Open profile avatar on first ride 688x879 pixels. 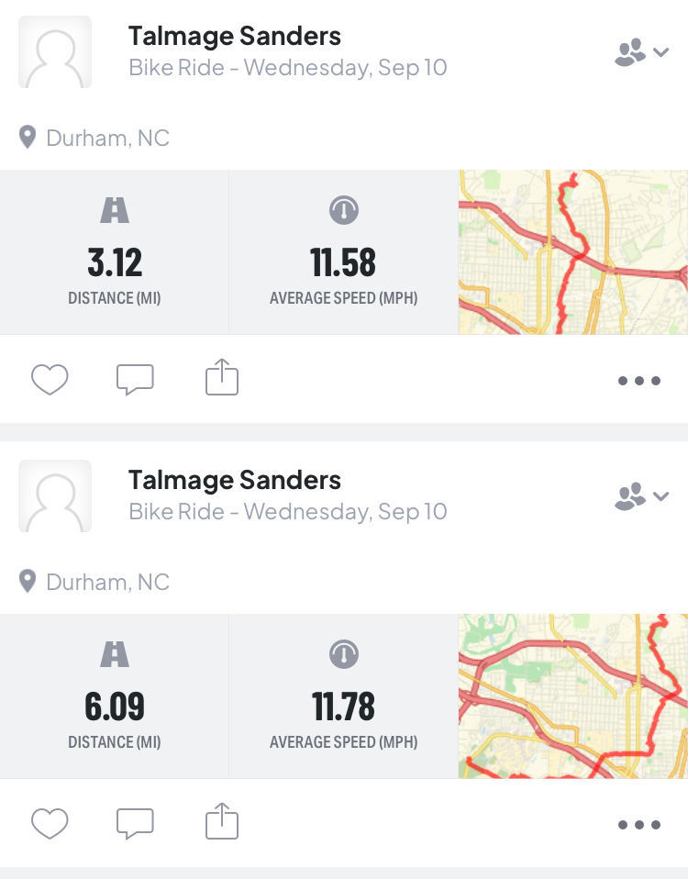tap(55, 52)
